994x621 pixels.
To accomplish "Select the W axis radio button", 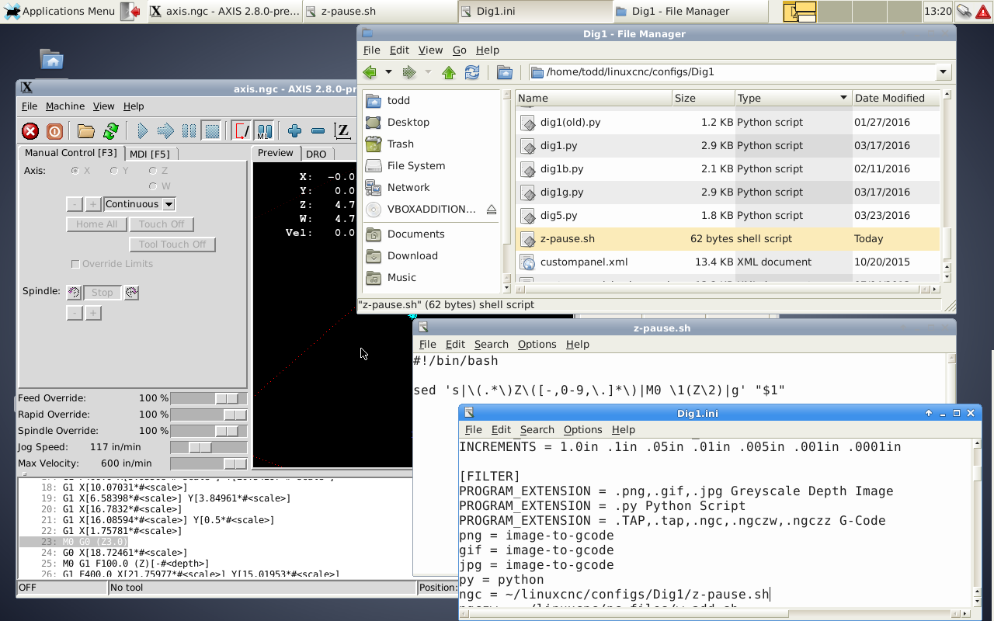I will click(x=153, y=186).
